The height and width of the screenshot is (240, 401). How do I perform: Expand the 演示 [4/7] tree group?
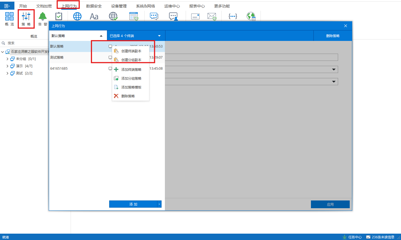(x=7, y=66)
